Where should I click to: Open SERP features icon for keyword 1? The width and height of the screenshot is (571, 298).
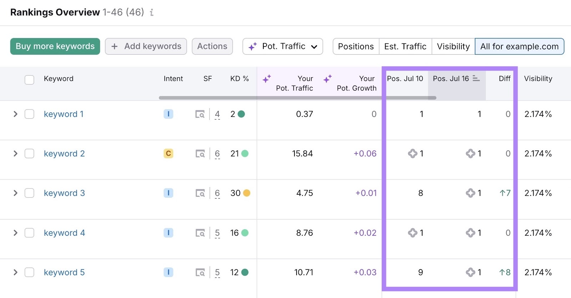point(200,114)
